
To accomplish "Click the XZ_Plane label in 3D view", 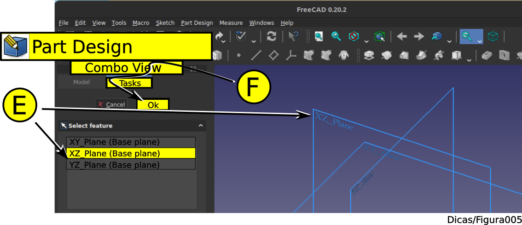I will click(x=334, y=122).
